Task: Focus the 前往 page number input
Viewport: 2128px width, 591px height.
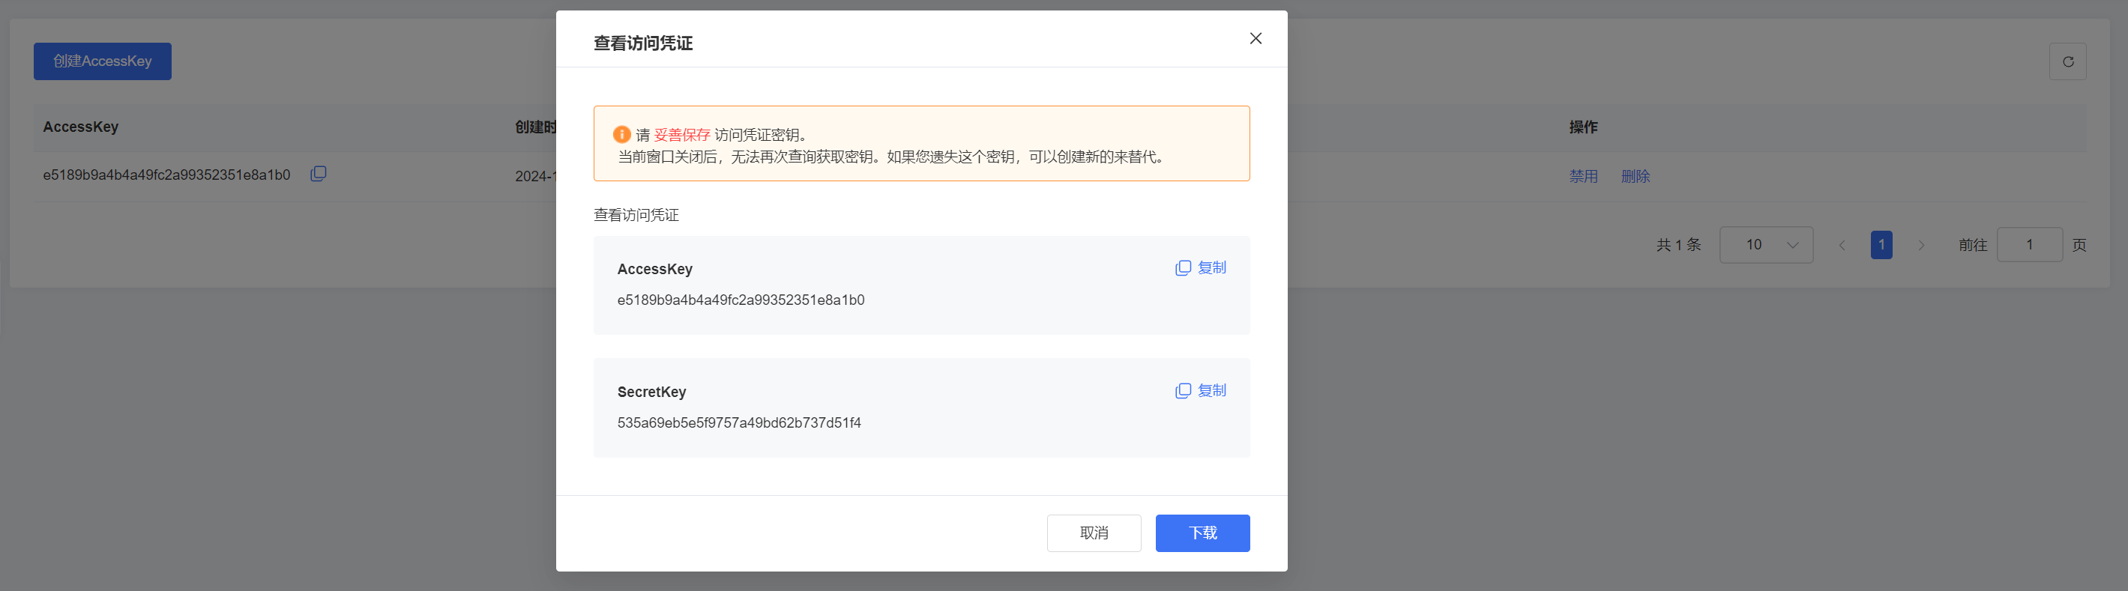Action: click(2030, 245)
